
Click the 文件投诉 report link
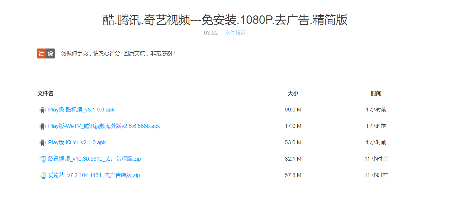pyautogui.click(x=235, y=33)
